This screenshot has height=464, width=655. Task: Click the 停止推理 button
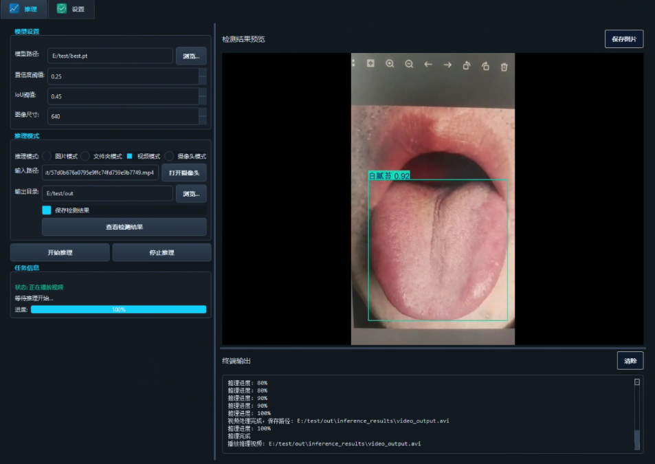coord(162,252)
